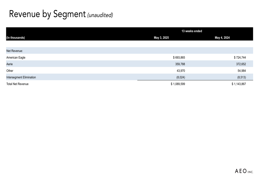The image size is (257, 176).
Task: Select the value '$ 693,865'
Action: click(179, 58)
